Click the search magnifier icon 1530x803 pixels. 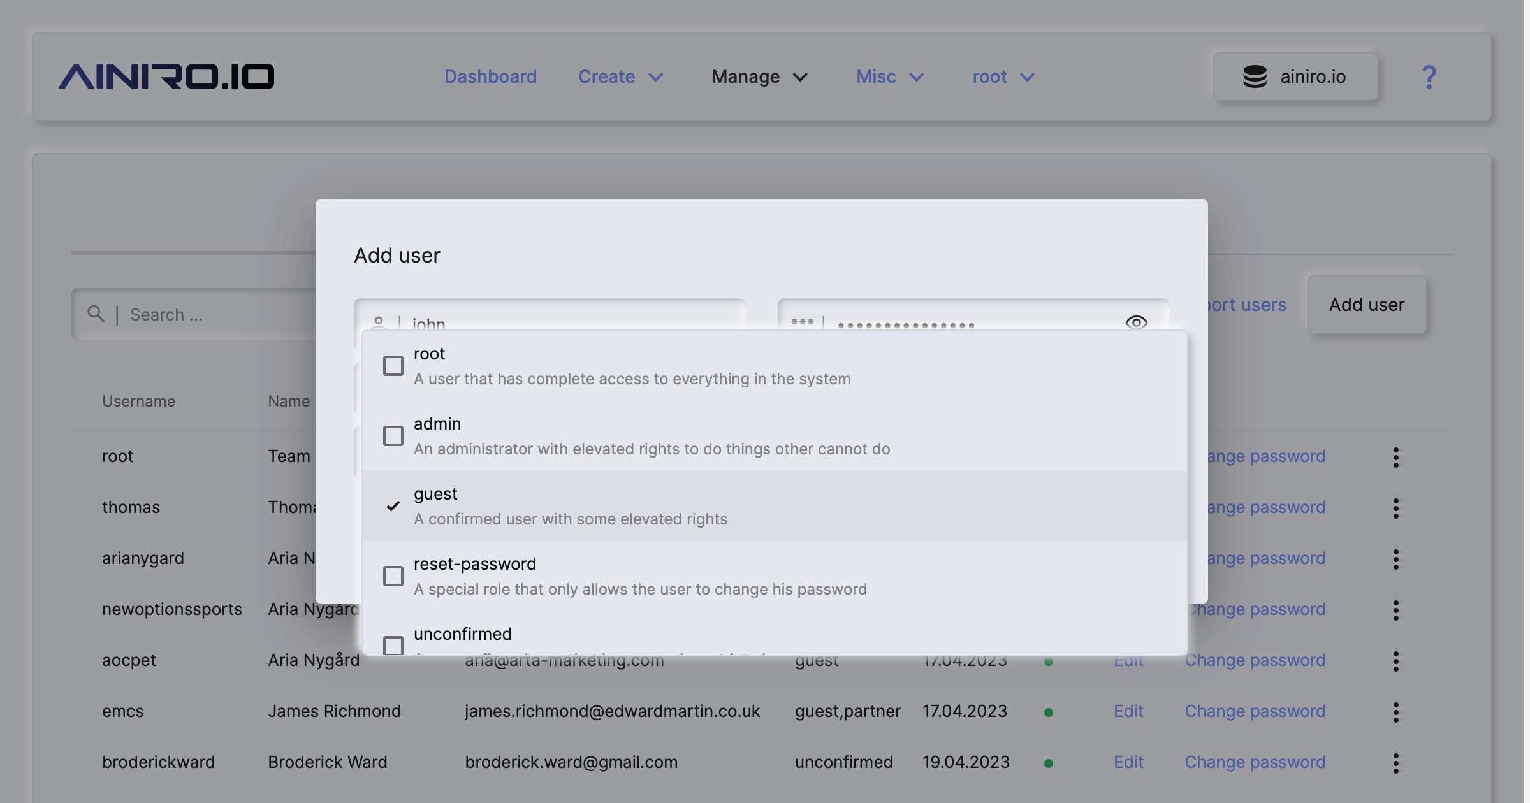tap(96, 314)
